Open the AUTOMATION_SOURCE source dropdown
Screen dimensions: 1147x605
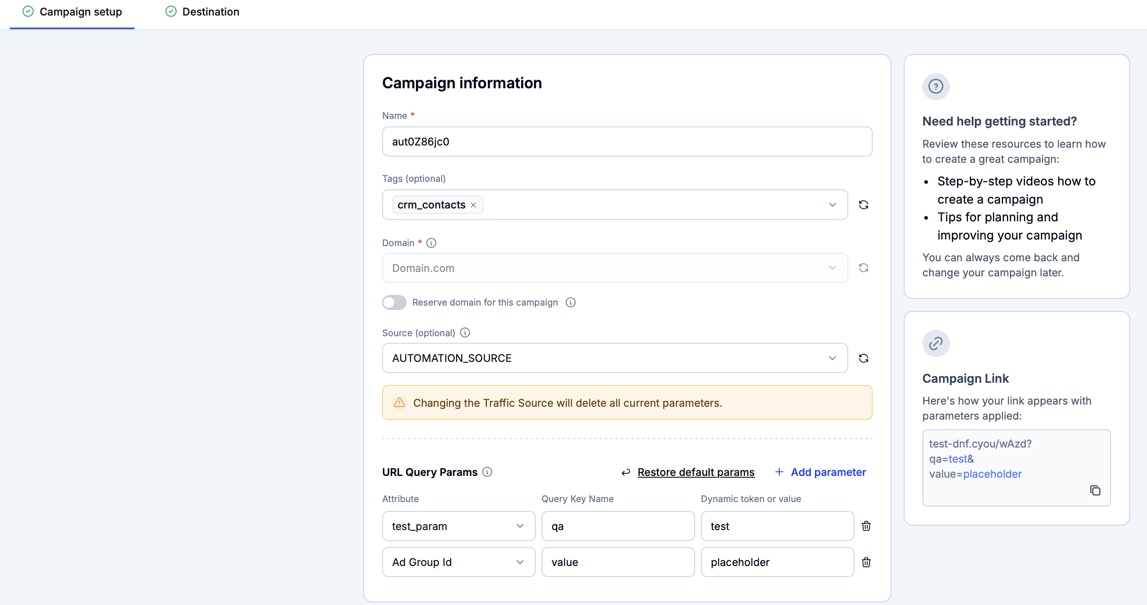[615, 358]
